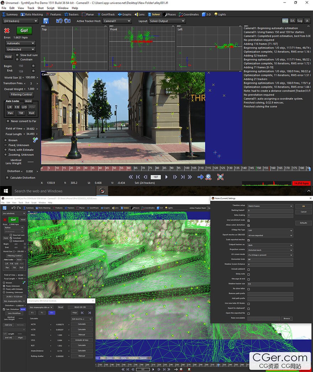313x372 pixels.
Task: Click the red X beside the top Go! button
Action: (7, 31)
